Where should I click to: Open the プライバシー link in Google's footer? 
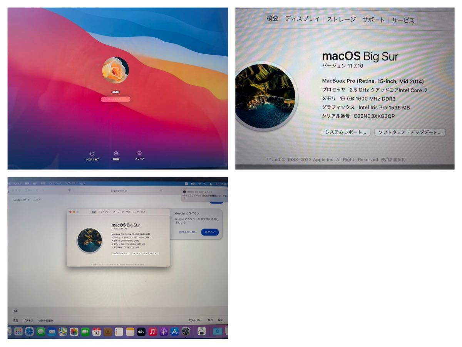pyautogui.click(x=196, y=320)
